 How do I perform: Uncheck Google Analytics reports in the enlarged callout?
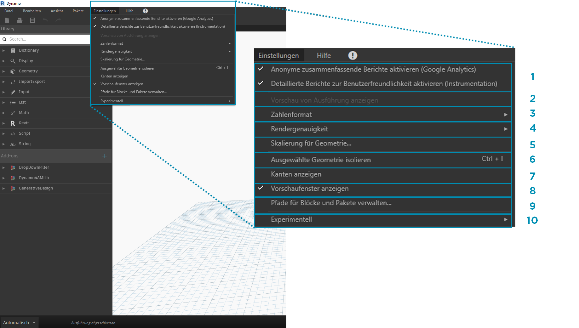pyautogui.click(x=383, y=69)
